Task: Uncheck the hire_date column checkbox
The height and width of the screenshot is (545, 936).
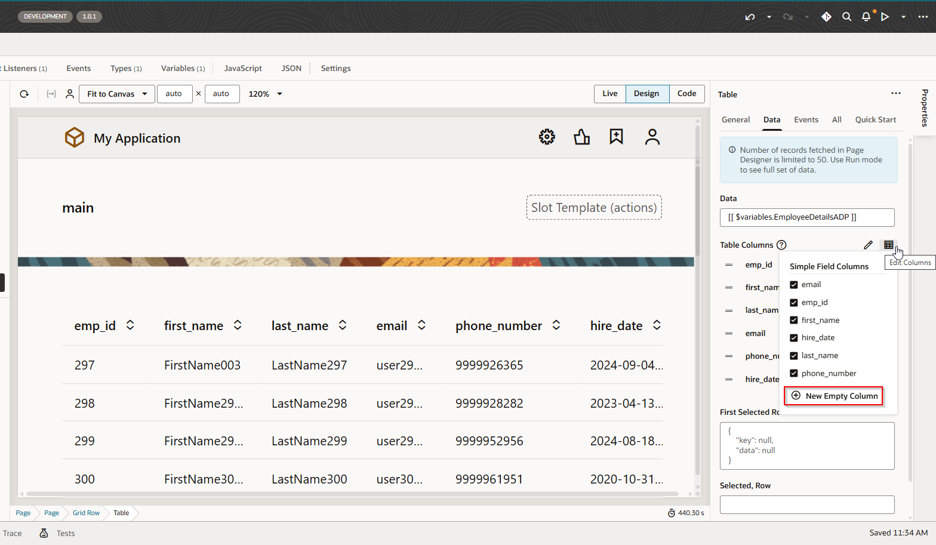Action: pyautogui.click(x=794, y=338)
